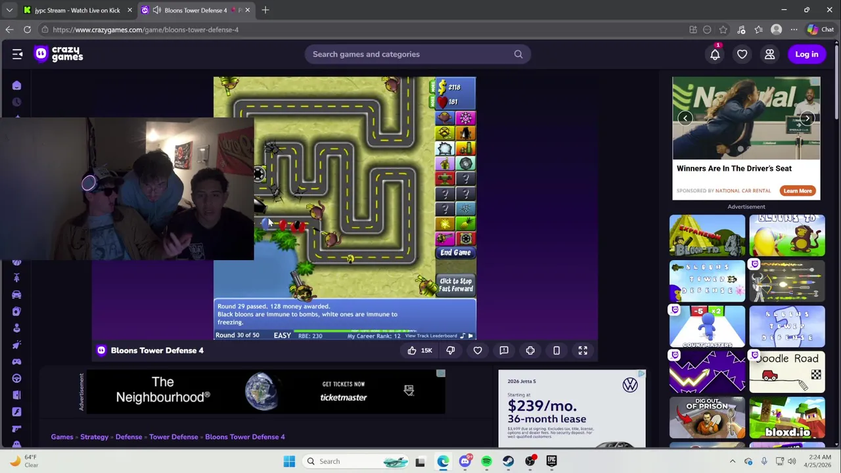Screen dimensions: 841x473
Task: Open Home icon in left sidebar
Action: point(16,85)
